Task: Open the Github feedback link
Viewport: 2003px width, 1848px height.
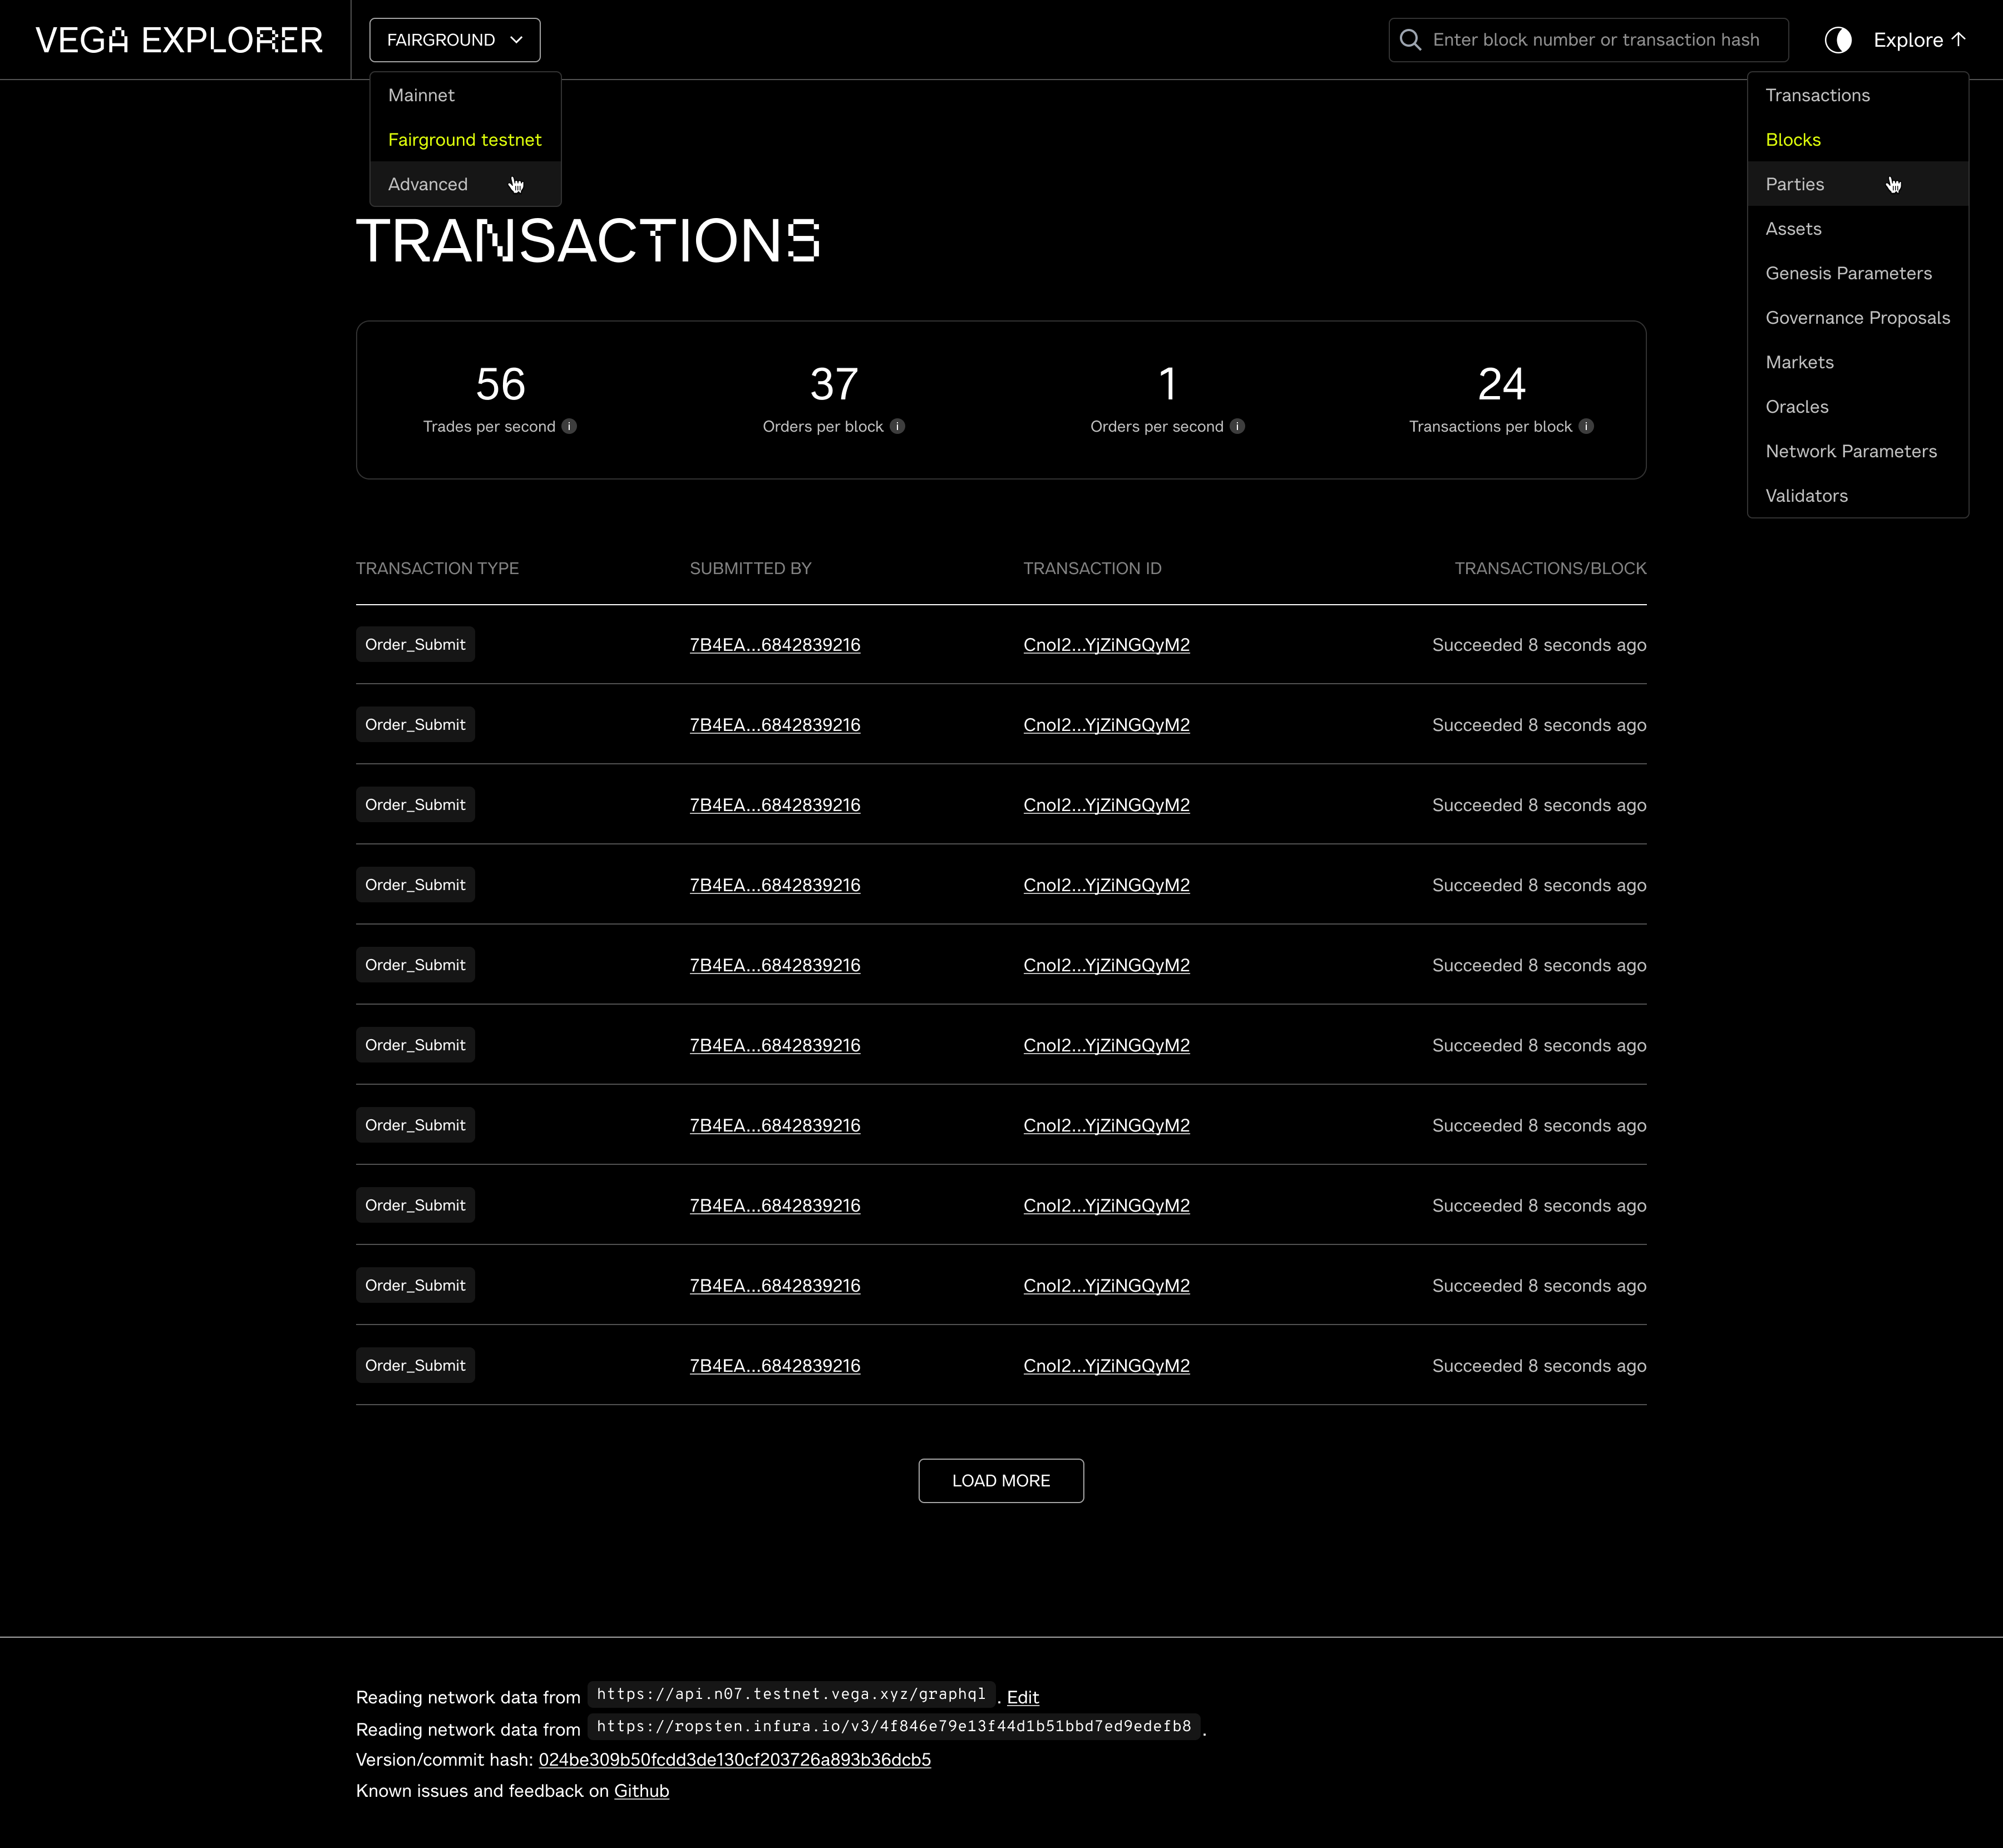Action: click(x=641, y=1790)
